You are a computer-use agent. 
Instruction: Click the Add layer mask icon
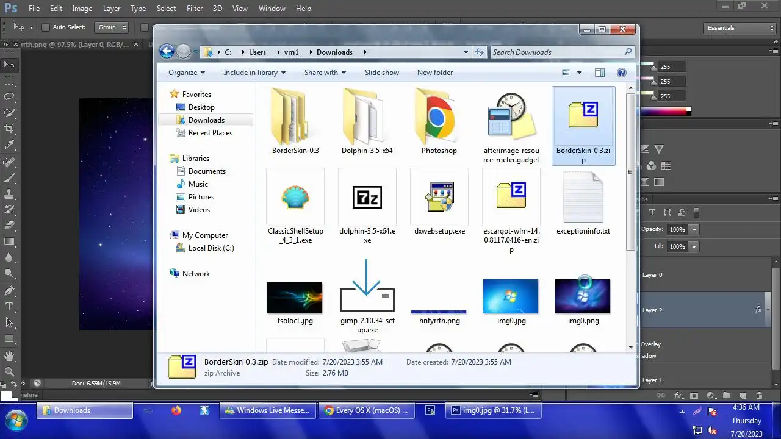tap(694, 396)
